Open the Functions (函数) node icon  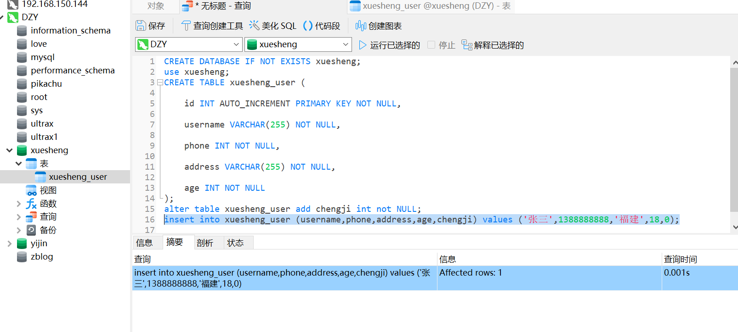[x=31, y=204]
